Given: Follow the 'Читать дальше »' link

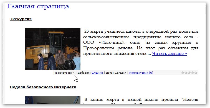Looking at the screenshot, I should pos(169,54).
